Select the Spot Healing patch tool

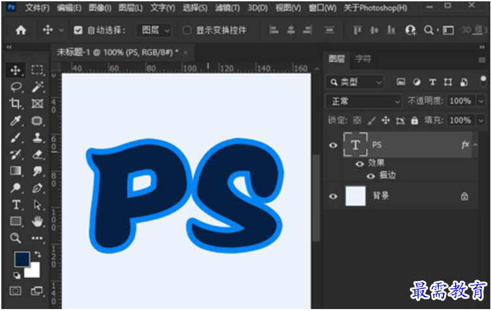click(x=37, y=121)
